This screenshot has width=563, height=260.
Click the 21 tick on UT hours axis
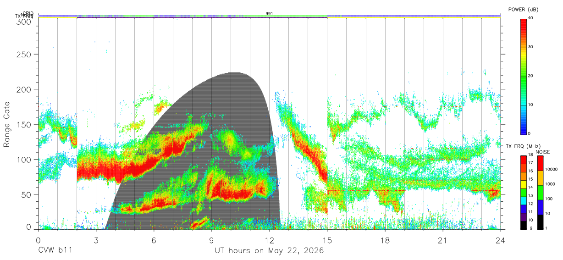(442, 240)
